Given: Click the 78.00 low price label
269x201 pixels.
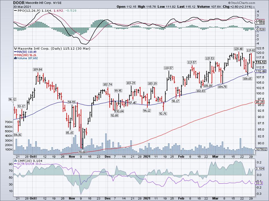Looking at the screenshot, I should (x=82, y=152).
